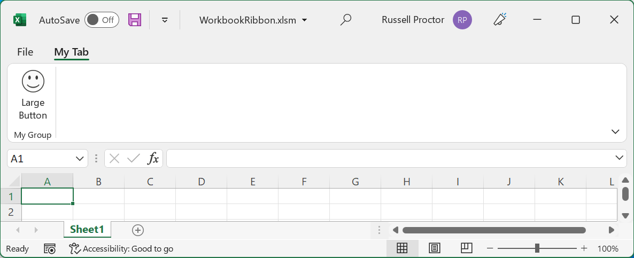Open the File menu

[x=25, y=52]
